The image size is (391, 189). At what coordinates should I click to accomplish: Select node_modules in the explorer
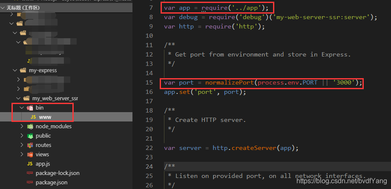54,126
